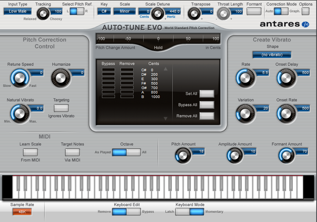Click the Throat Length knob
This screenshot has height=222, width=317.
(x=223, y=13)
